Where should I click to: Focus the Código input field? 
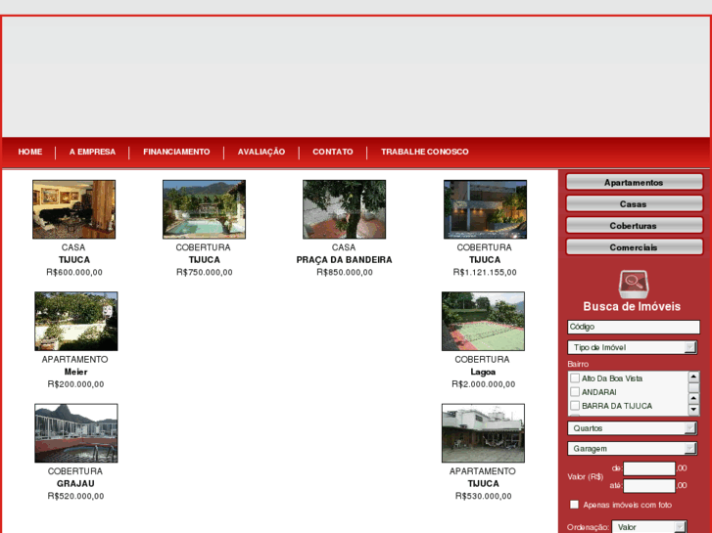634,327
